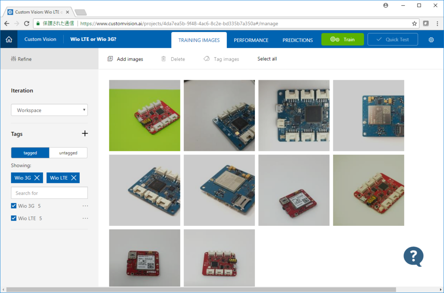Add a new tag with plus icon
Image resolution: width=444 pixels, height=293 pixels.
[85, 133]
